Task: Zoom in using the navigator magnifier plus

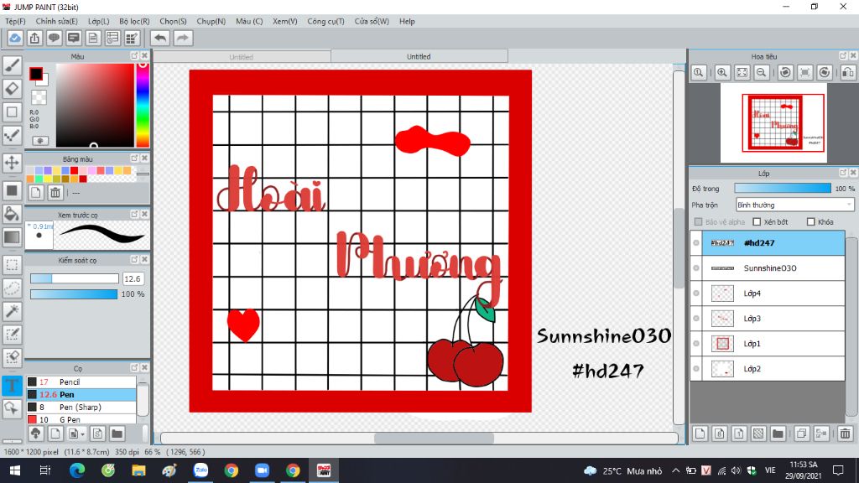Action: (722, 72)
